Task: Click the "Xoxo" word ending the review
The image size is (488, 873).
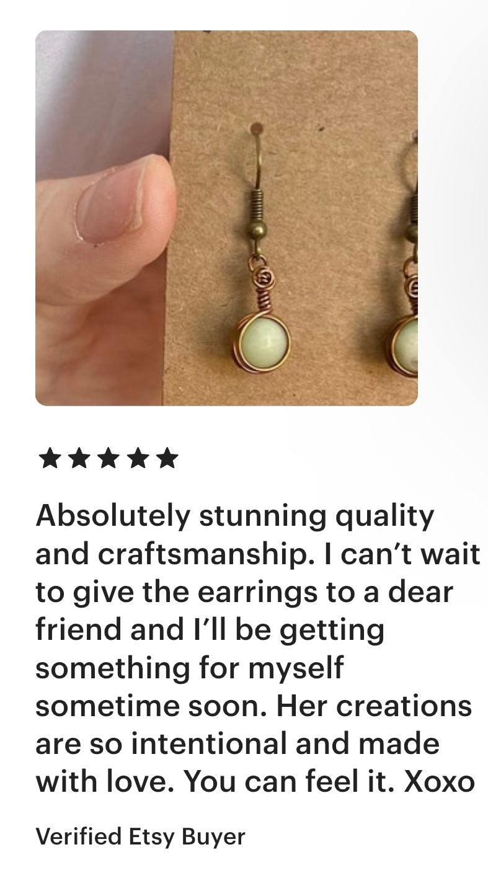Action: (440, 782)
